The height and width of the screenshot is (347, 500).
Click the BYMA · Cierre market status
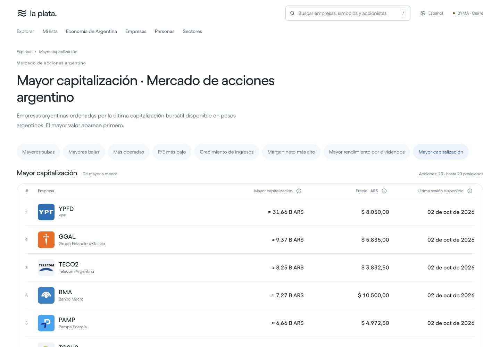pos(468,13)
